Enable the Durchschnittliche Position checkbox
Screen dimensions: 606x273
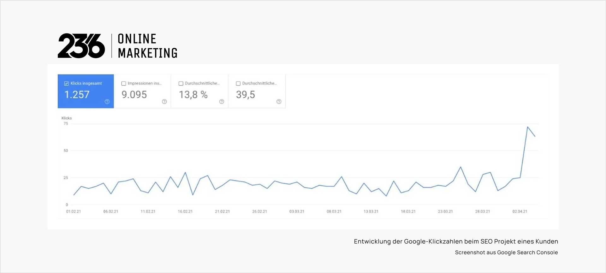coord(238,83)
